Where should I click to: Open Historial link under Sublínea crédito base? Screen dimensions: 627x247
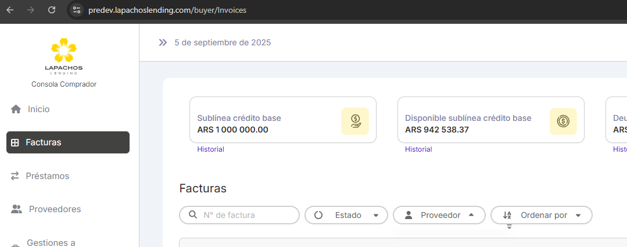tap(210, 149)
